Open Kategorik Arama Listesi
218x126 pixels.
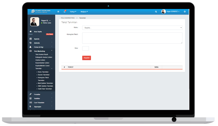click(x=44, y=57)
